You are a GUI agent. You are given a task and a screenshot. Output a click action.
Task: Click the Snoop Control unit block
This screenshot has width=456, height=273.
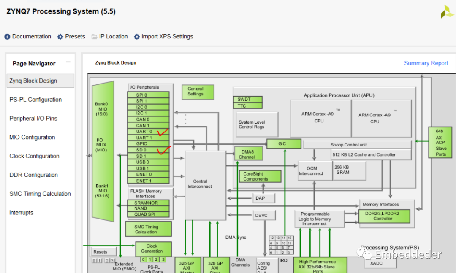[357, 145]
